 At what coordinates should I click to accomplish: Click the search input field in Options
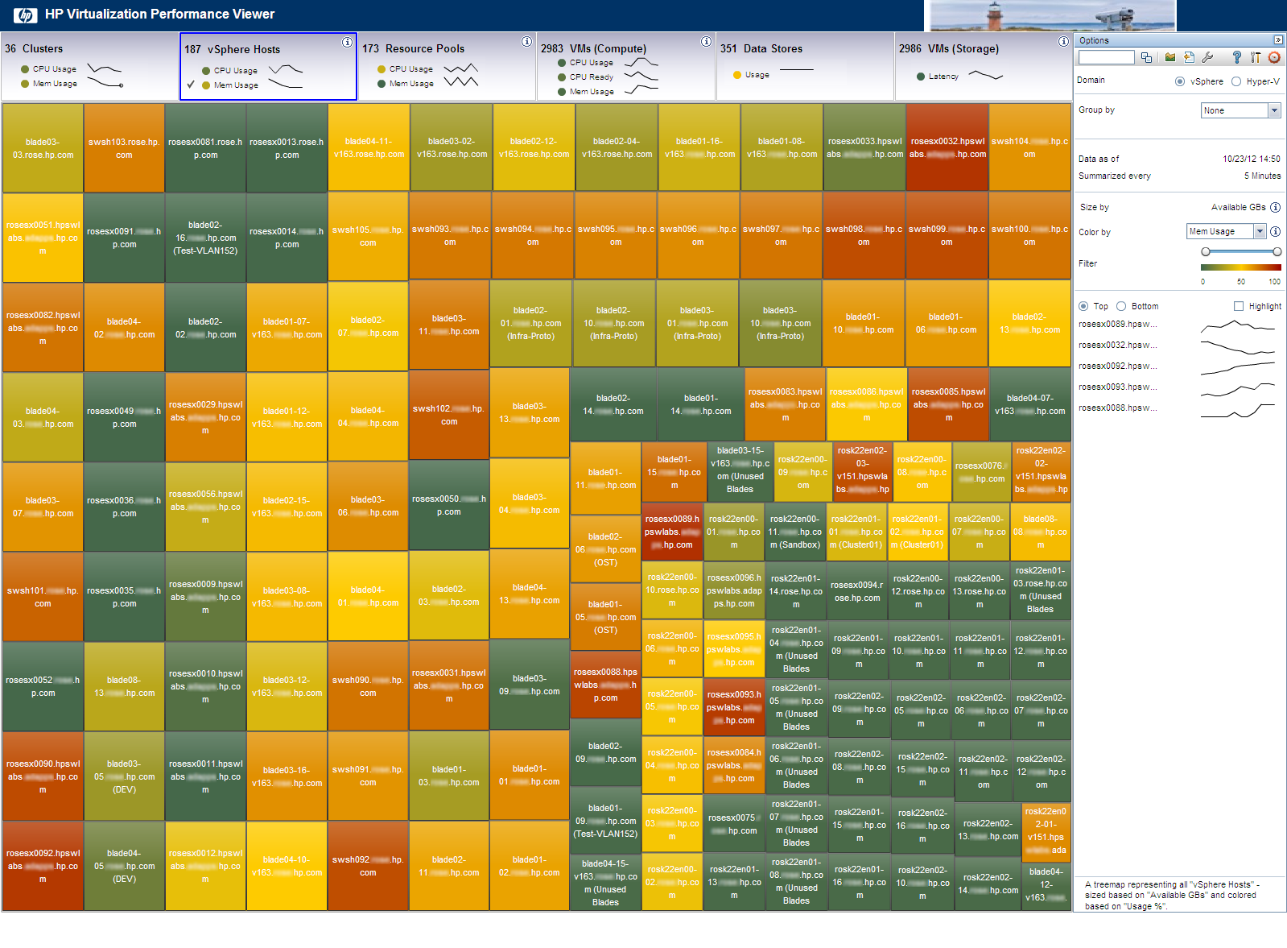pyautogui.click(x=1106, y=57)
